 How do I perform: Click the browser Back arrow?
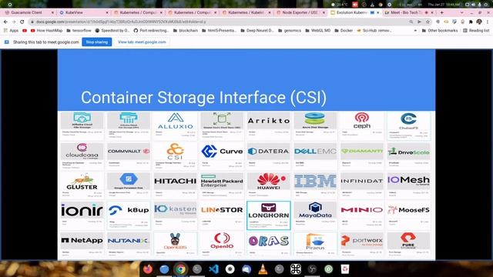click(x=5, y=22)
